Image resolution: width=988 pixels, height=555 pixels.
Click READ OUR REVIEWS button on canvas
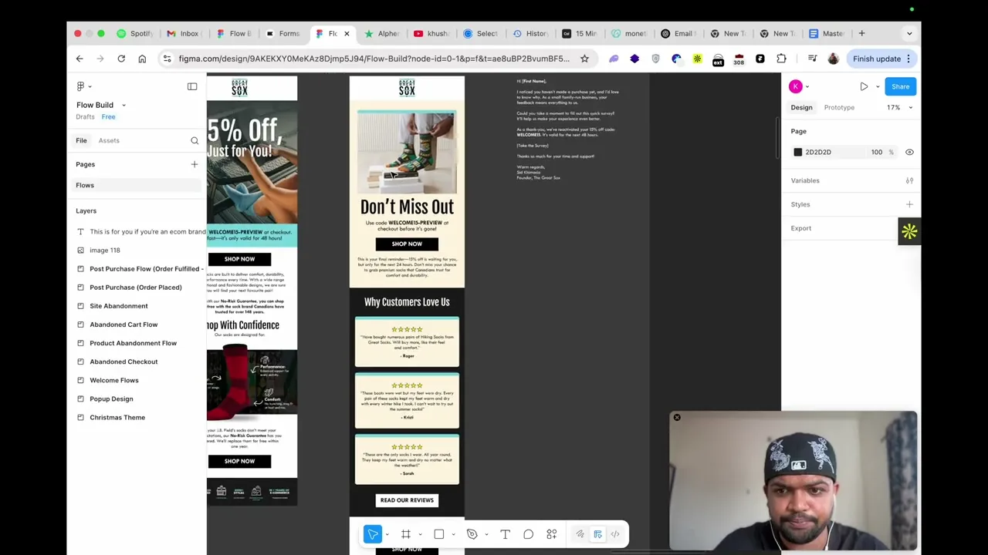(407, 500)
